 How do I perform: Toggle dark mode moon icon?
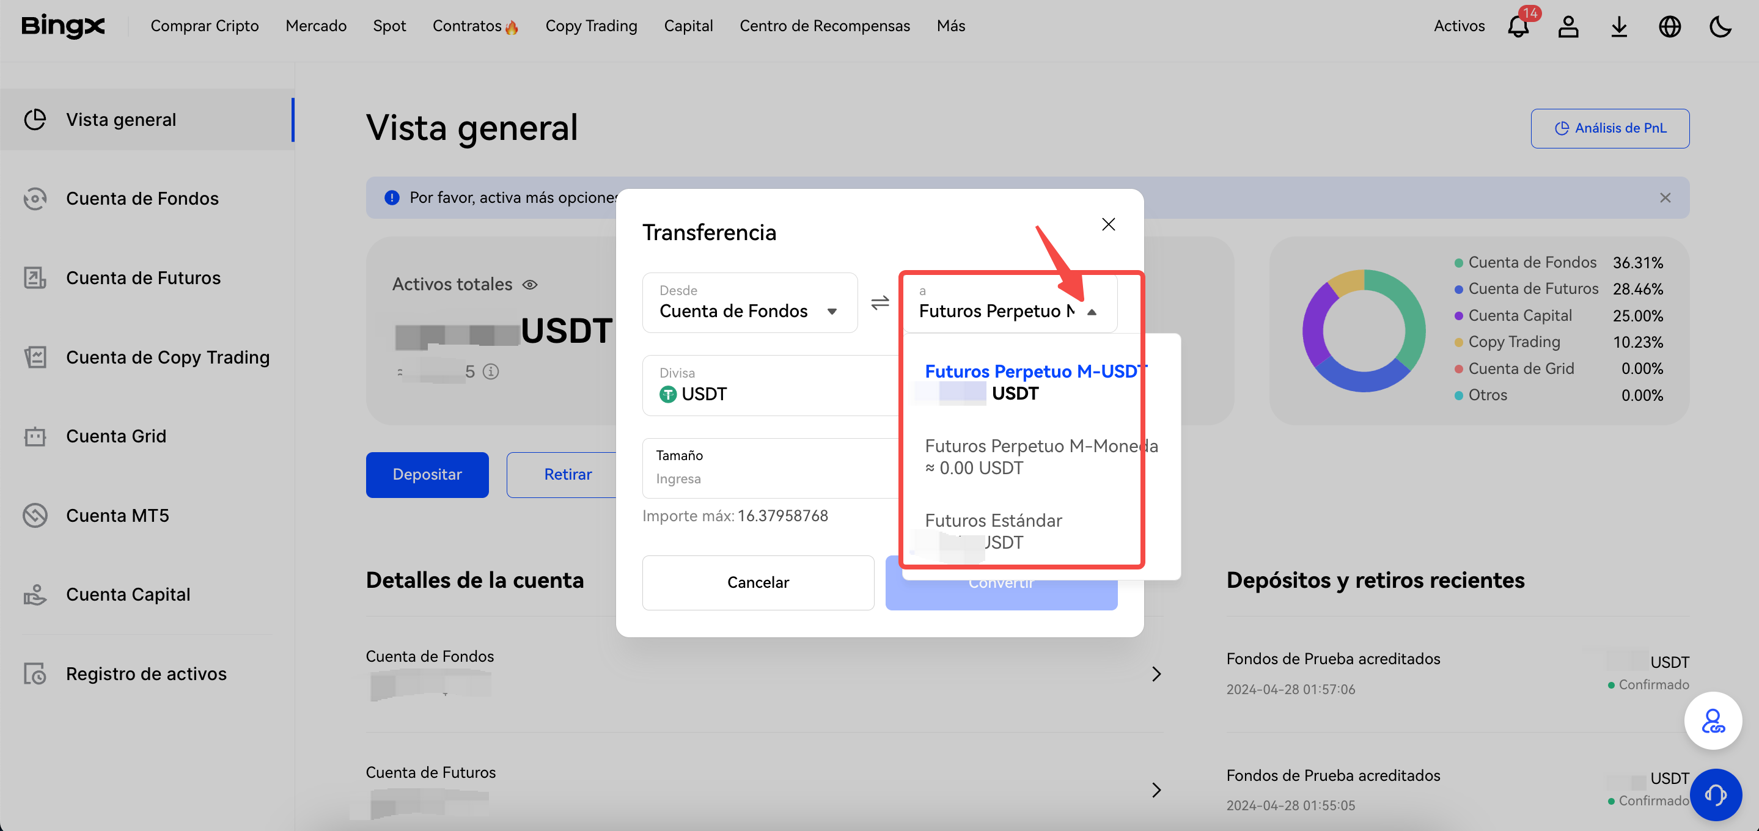(x=1720, y=26)
